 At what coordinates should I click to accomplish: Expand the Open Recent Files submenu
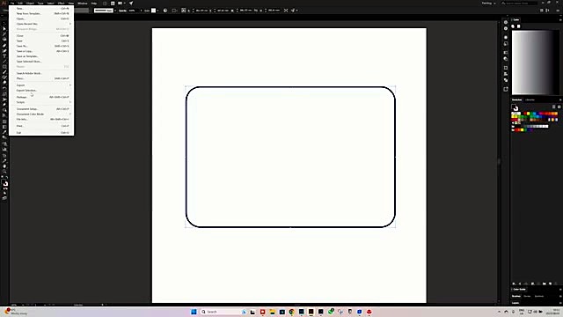click(41, 24)
